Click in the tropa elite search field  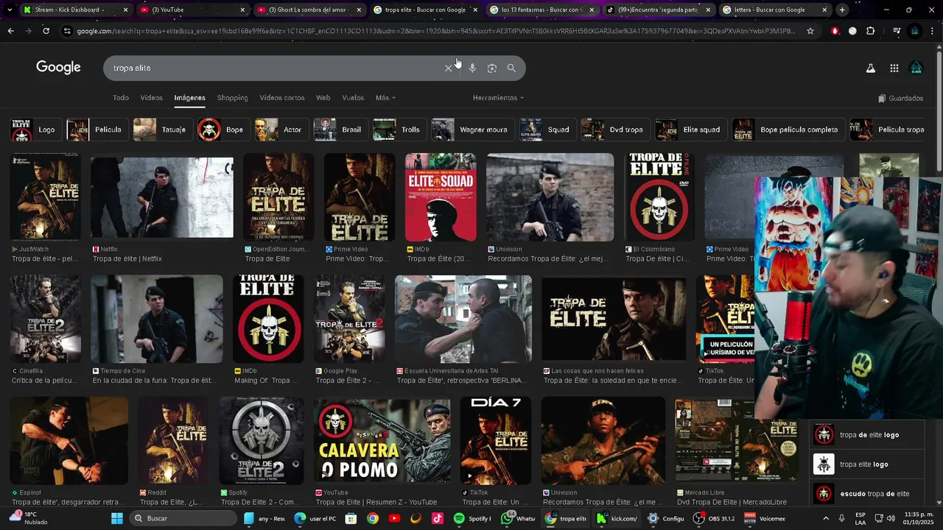pos(273,68)
